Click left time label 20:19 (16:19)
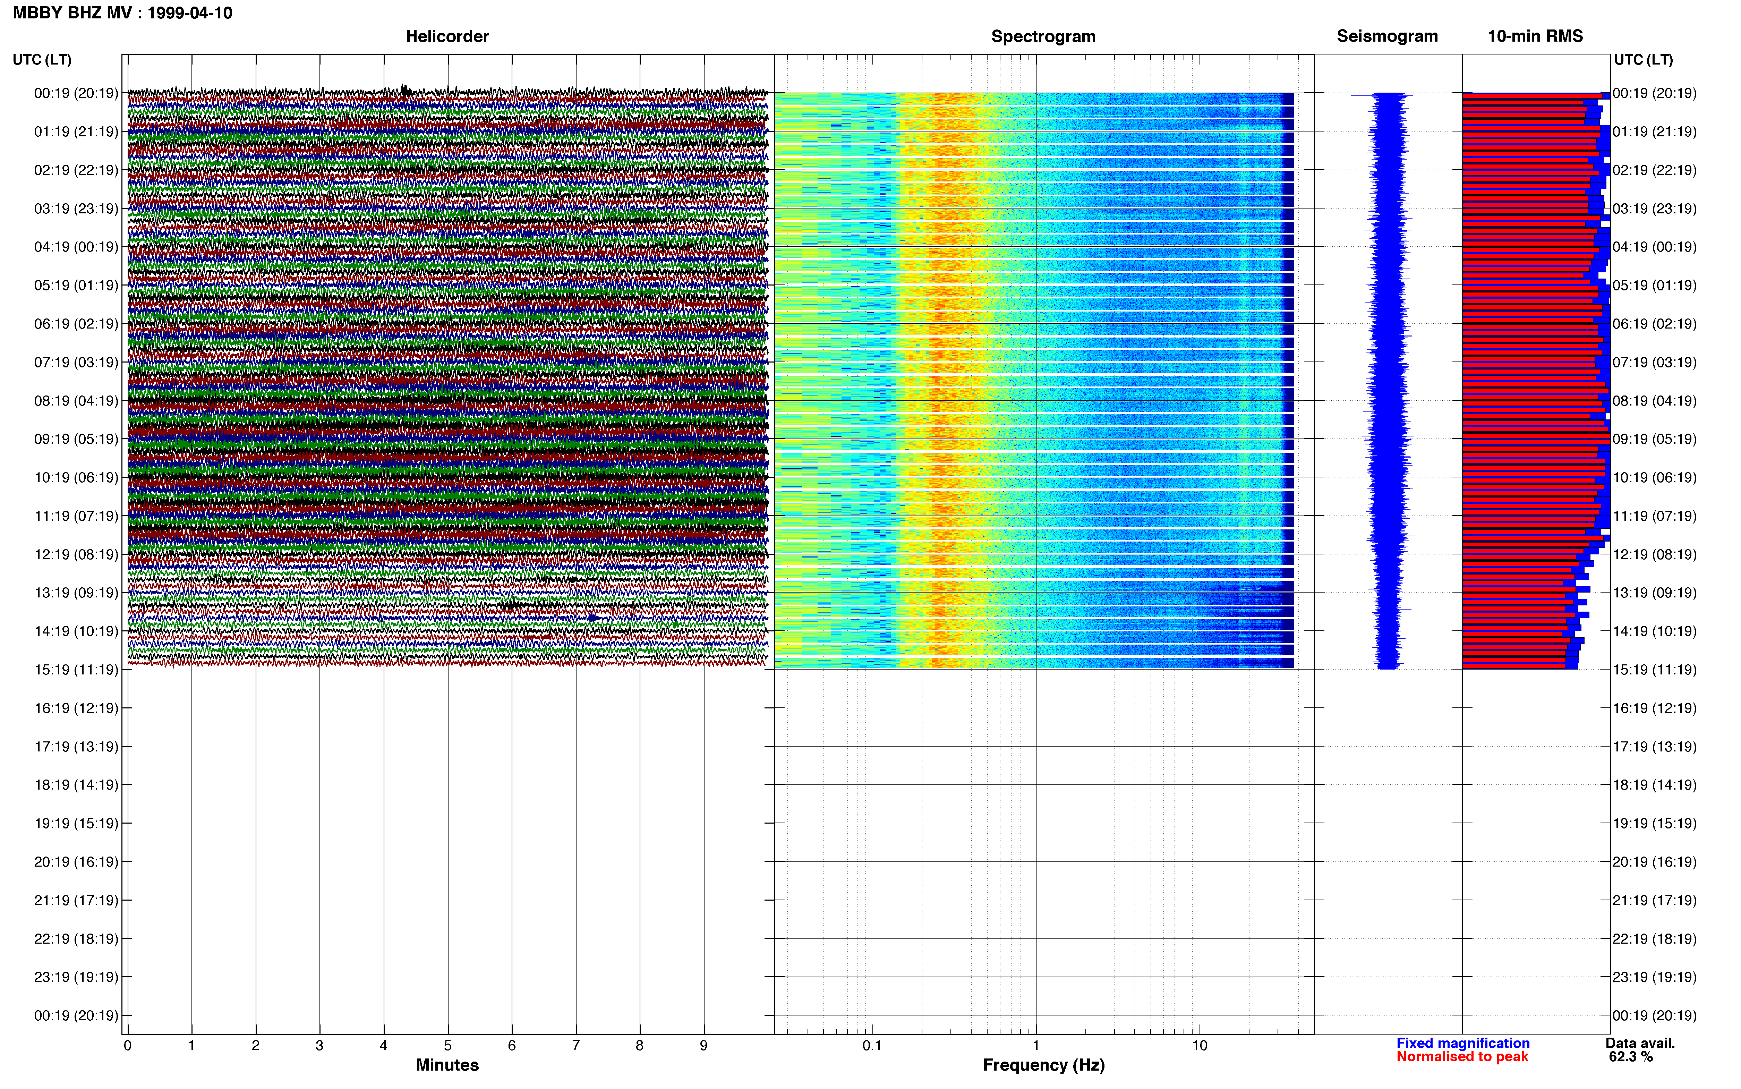1741x1089 pixels. click(x=76, y=862)
